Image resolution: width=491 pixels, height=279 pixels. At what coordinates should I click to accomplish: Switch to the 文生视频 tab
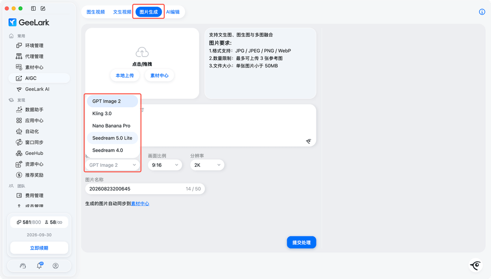[x=122, y=12]
